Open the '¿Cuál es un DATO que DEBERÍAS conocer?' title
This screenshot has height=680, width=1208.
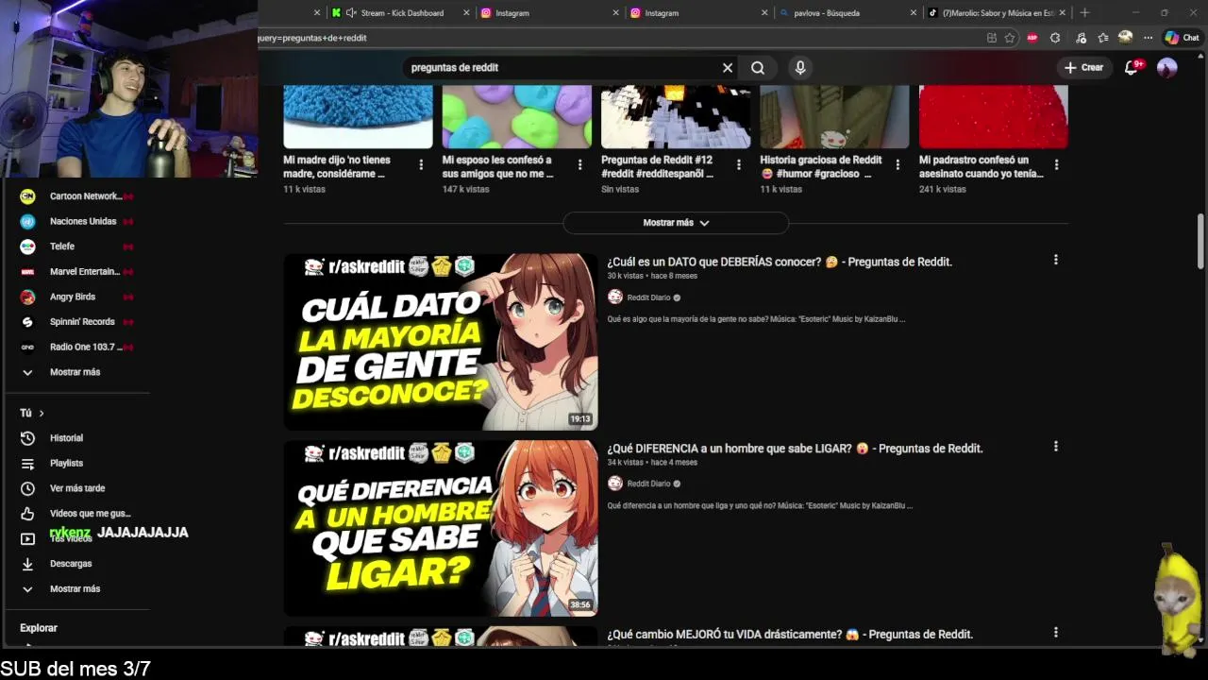coord(780,262)
